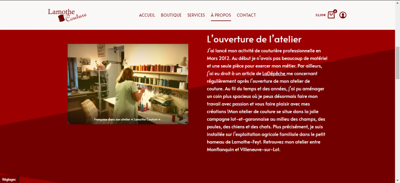This screenshot has height=183, width=400.
Task: Click the vertical scrollbar thumb
Action: [x=397, y=63]
